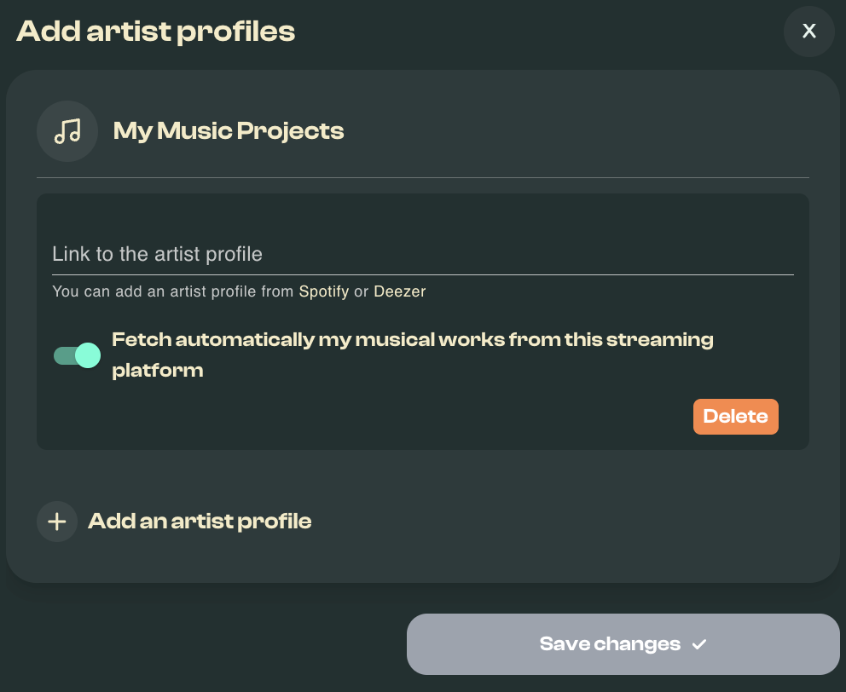Click the plus icon for adding a profile
Screen dimensions: 846x692
coord(57,522)
